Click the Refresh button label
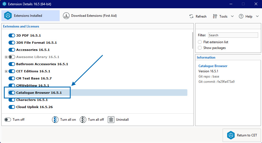The height and width of the screenshot is (143, 262). pyautogui.click(x=201, y=16)
